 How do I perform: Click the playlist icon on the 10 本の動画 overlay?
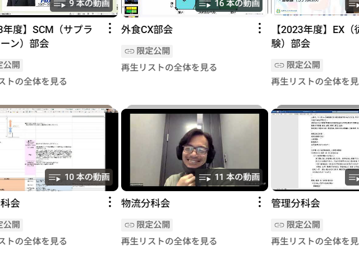tap(54, 178)
